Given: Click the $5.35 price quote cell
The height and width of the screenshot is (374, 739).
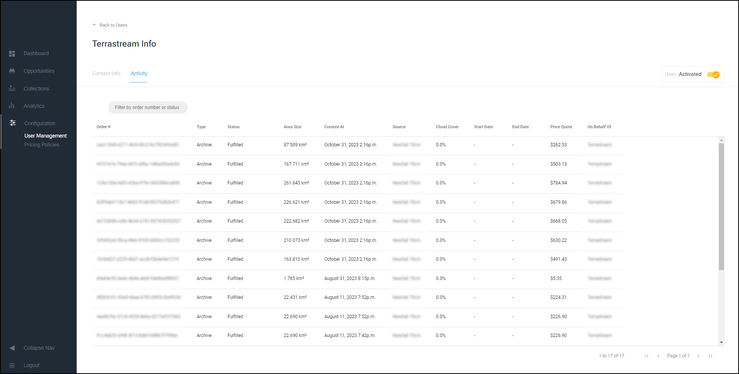Looking at the screenshot, I should tap(556, 278).
